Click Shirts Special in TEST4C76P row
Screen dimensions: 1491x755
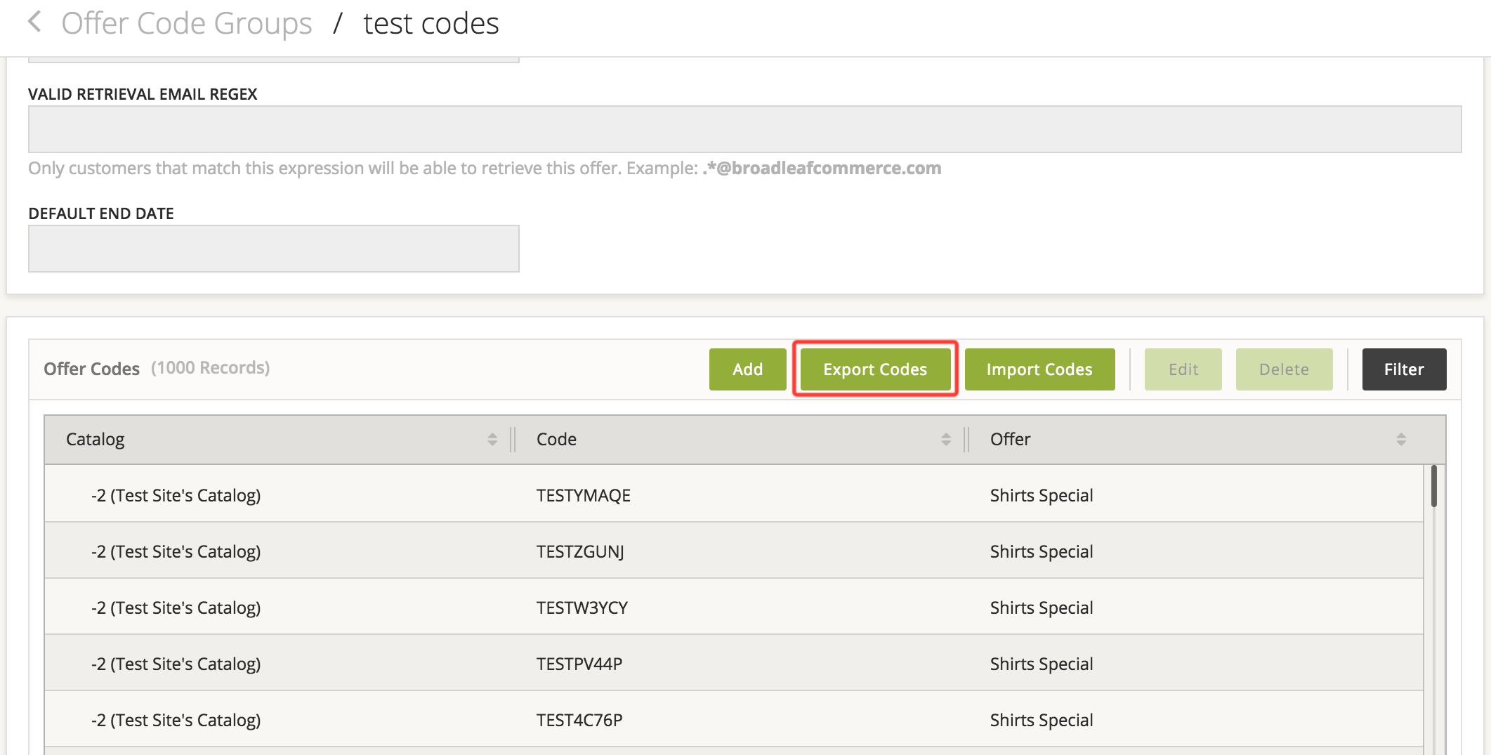point(1042,720)
